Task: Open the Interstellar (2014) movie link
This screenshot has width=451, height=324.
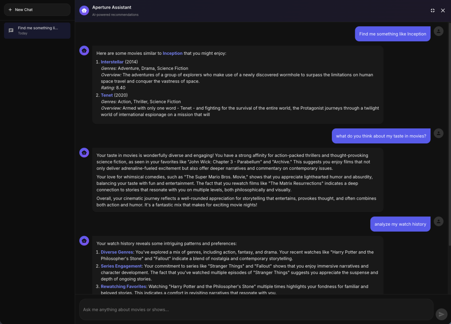Action: [x=112, y=62]
